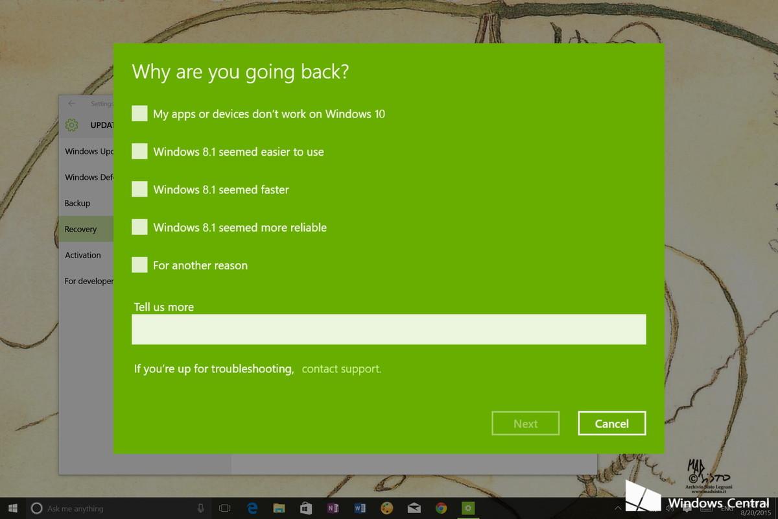Open Windows Defender in Settings sidebar
778x519 pixels.
89,177
